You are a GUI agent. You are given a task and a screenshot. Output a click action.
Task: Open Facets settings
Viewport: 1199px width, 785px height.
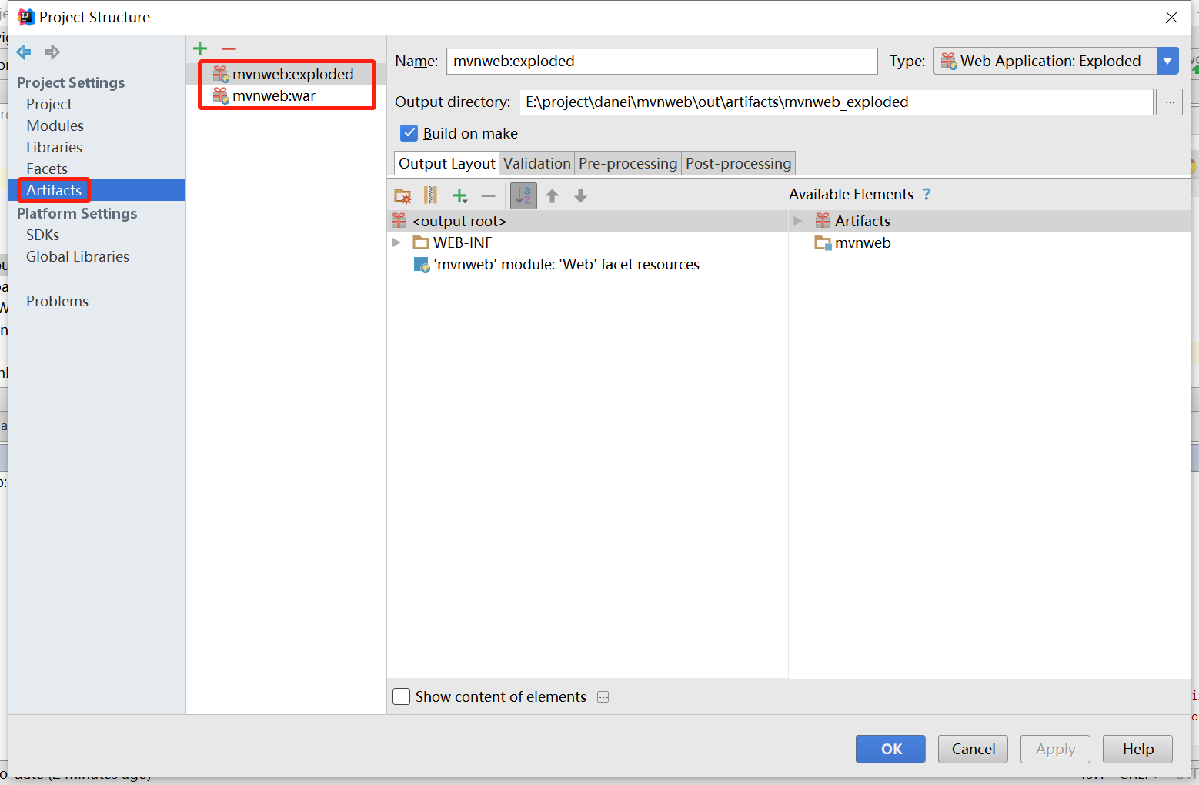tap(47, 169)
